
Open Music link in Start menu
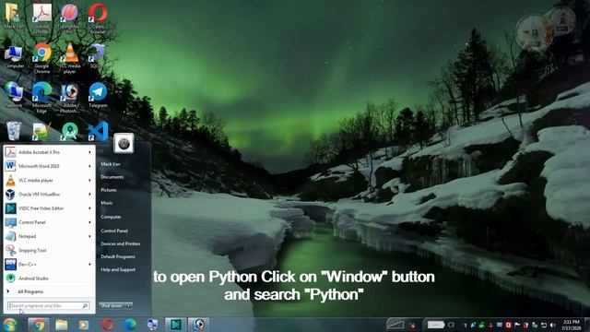point(107,203)
